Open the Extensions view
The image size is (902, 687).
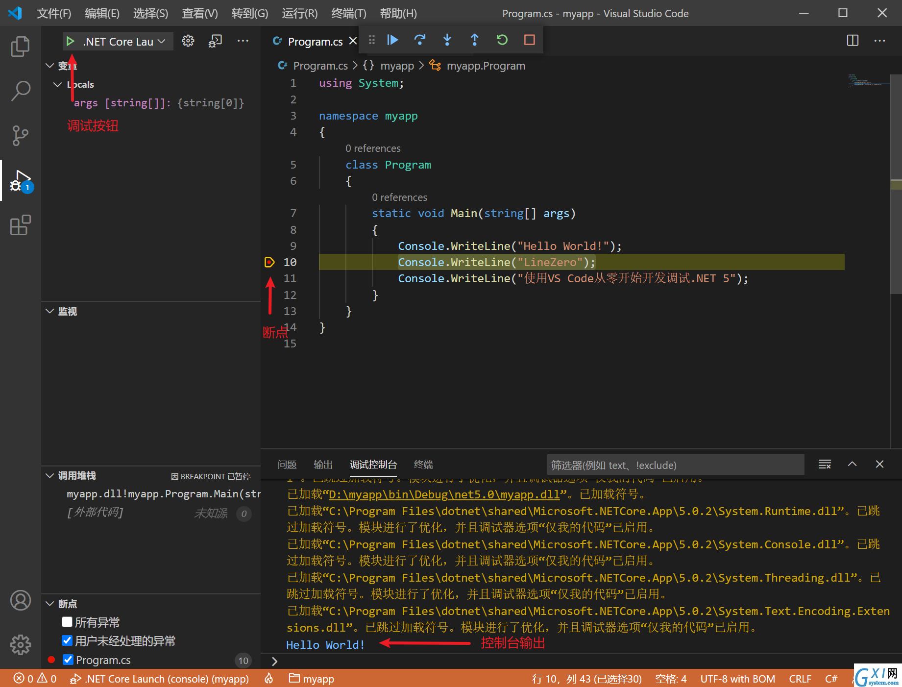20,225
